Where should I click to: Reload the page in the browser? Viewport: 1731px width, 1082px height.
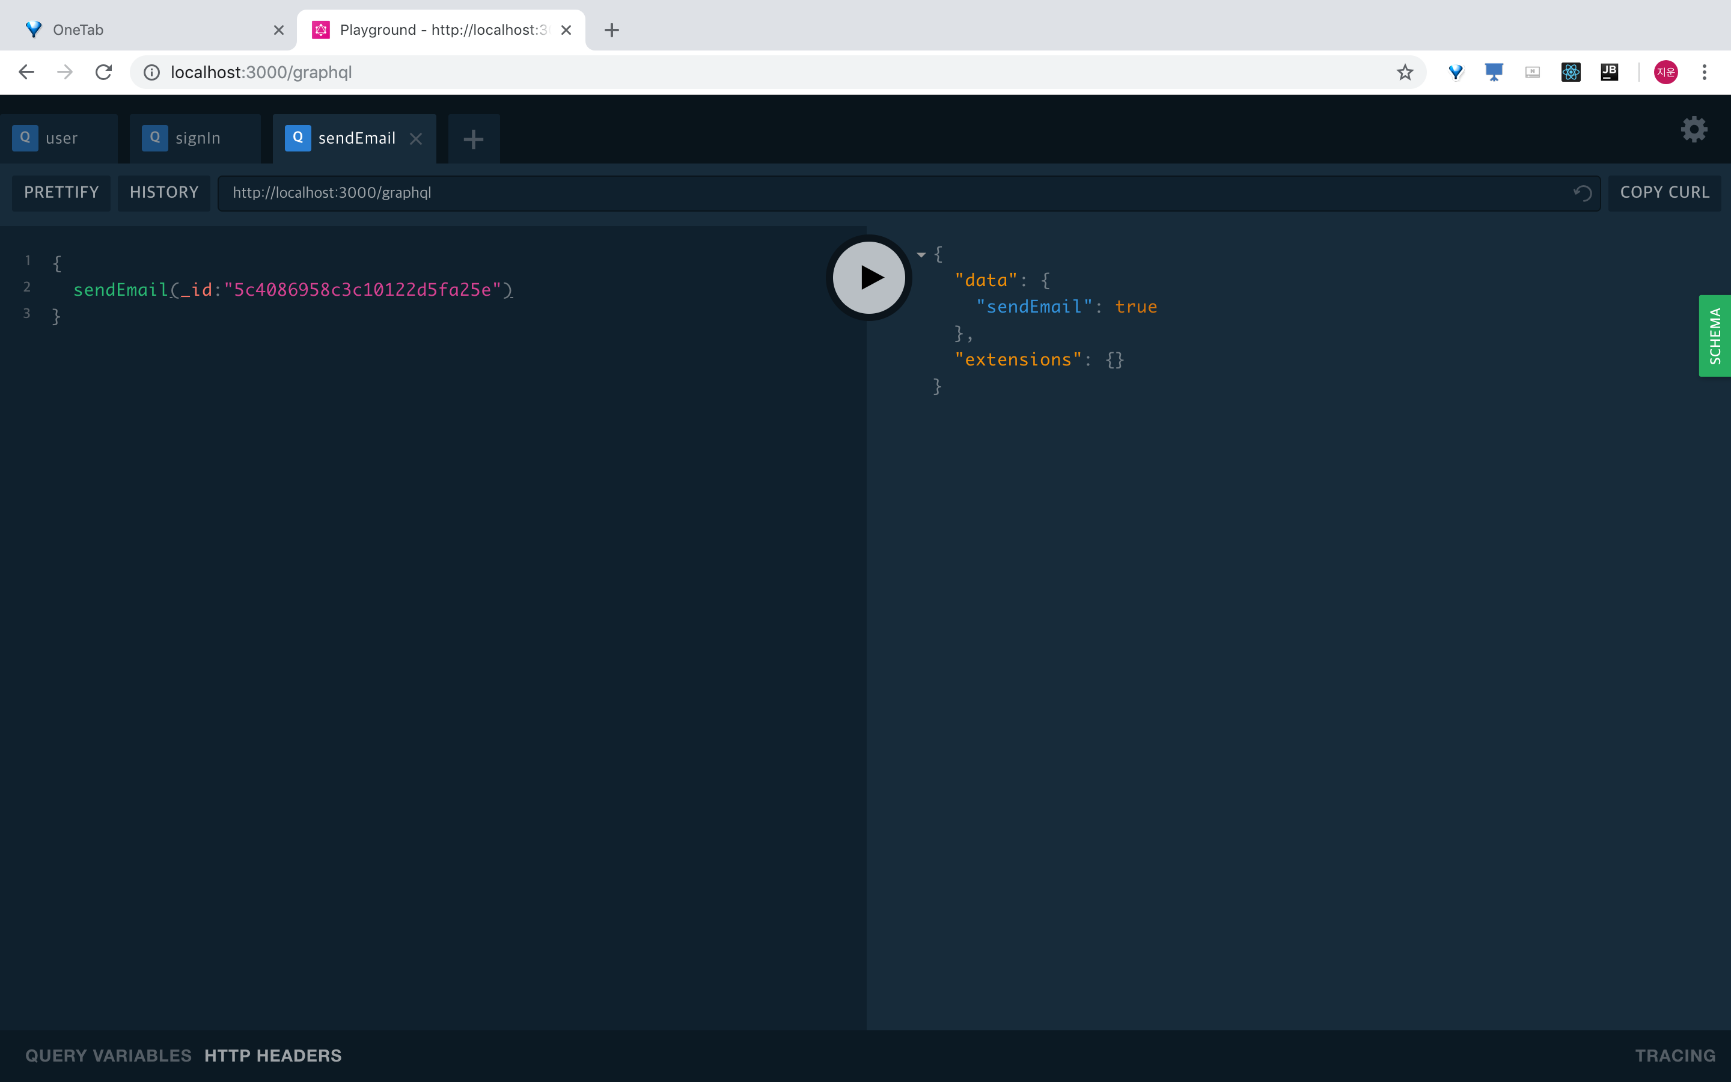[103, 72]
